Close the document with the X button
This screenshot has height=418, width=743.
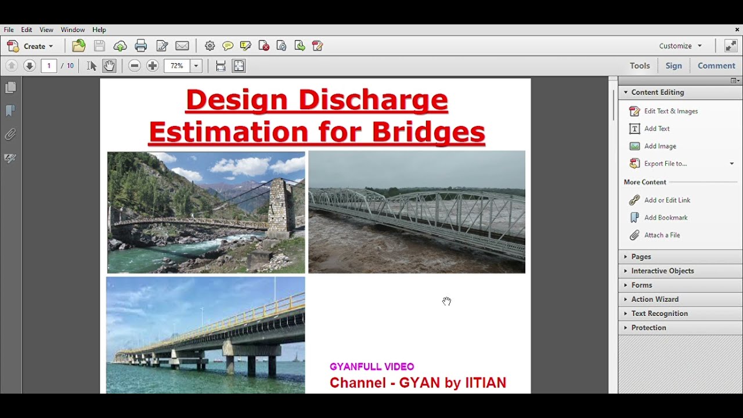(x=737, y=30)
